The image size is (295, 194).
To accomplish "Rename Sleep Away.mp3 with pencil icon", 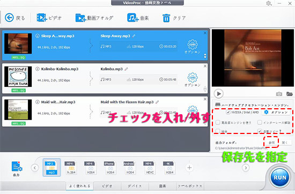I will [134, 36].
